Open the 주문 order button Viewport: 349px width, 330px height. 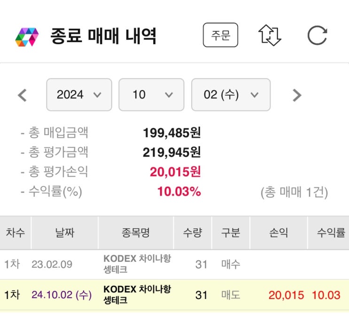[x=220, y=35]
